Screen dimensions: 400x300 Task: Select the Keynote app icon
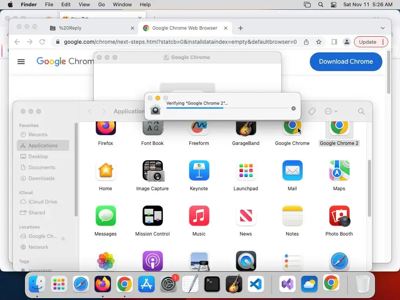[x=199, y=170]
